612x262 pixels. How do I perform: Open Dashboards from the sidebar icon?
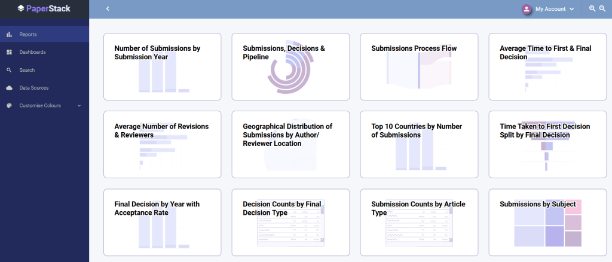click(9, 52)
